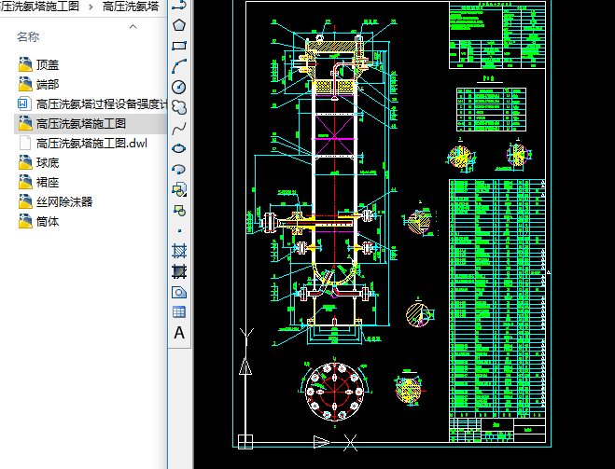
Task: Select the Revision Cloud tool
Action: point(179,107)
